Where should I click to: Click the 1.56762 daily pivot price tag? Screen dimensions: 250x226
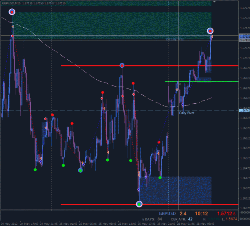pyautogui.click(x=244, y=111)
